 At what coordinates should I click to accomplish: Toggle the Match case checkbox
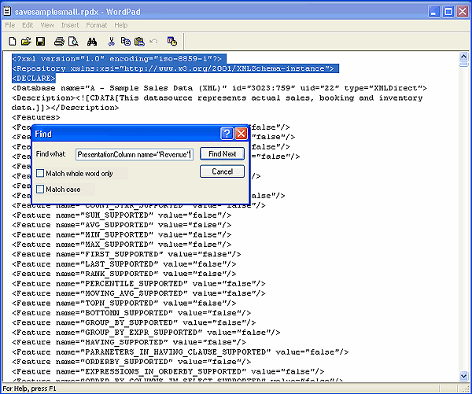(40, 189)
